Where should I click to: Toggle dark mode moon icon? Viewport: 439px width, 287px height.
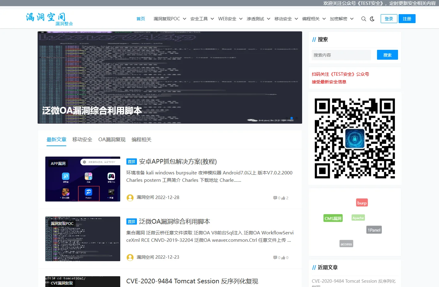pyautogui.click(x=372, y=19)
